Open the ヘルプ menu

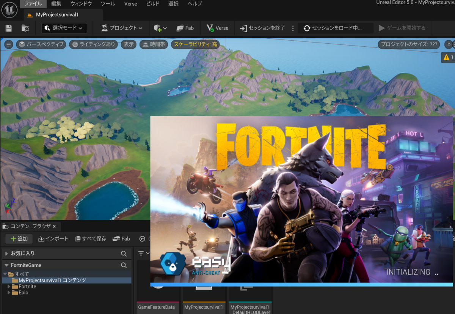[195, 4]
